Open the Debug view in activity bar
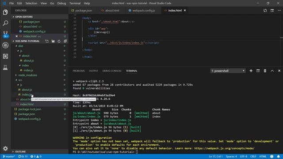This screenshot has height=159, width=283. 5,45
